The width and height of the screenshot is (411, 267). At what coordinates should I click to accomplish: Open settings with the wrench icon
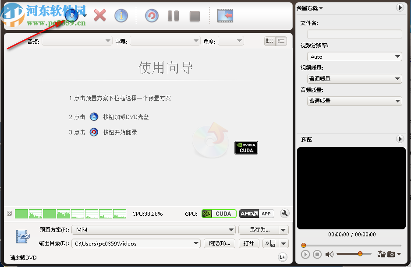(x=284, y=213)
